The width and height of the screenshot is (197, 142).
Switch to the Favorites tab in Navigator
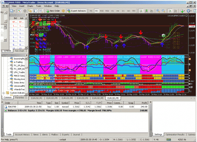[x=20, y=97]
